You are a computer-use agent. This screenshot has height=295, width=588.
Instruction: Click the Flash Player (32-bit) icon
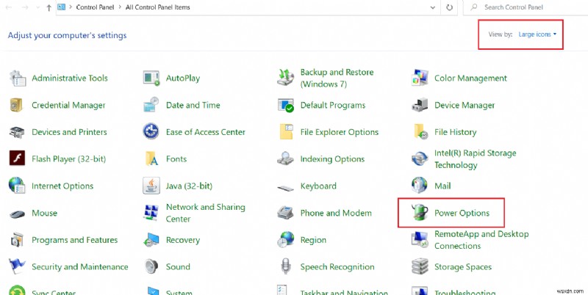click(18, 159)
